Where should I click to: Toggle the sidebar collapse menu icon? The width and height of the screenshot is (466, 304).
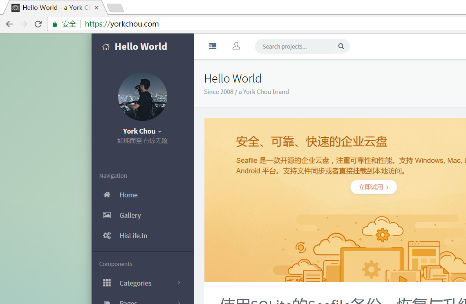coord(213,47)
